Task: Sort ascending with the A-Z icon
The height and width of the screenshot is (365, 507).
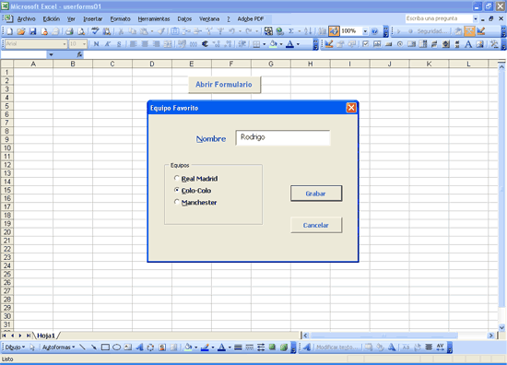Action: tap(308, 31)
